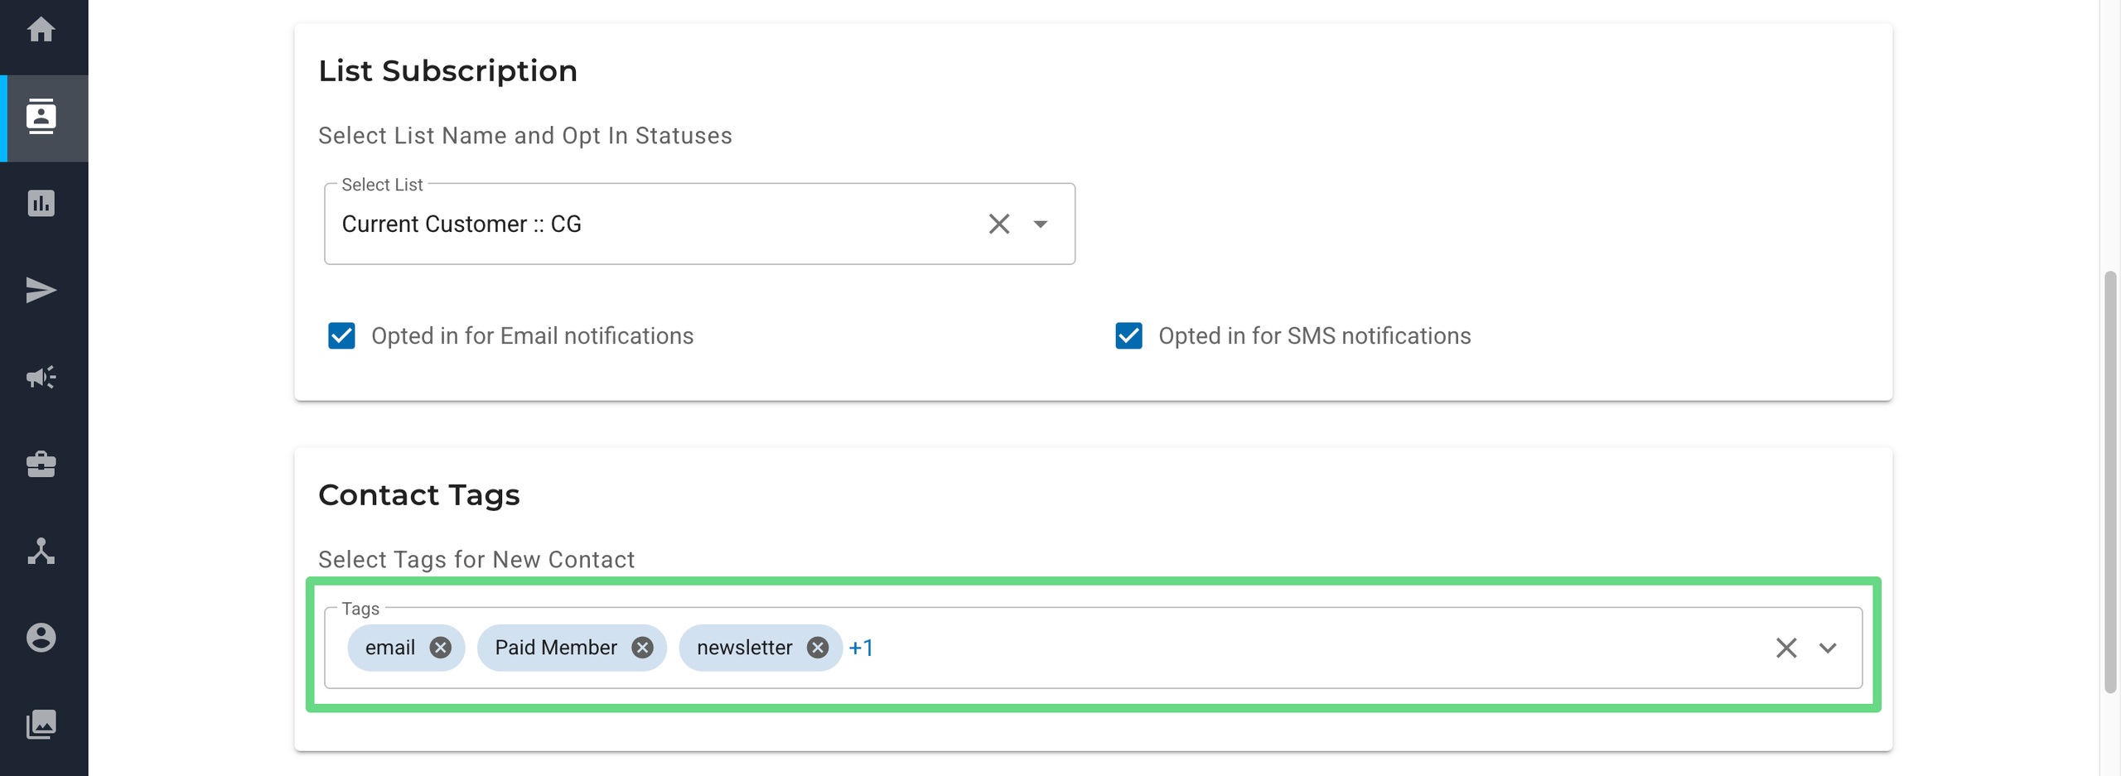The height and width of the screenshot is (776, 2121).
Task: Remove the Paid Member tag chip
Action: (x=642, y=648)
